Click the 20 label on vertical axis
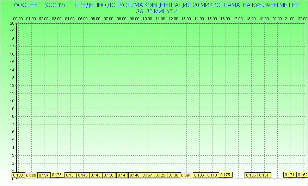 coord(12,23)
